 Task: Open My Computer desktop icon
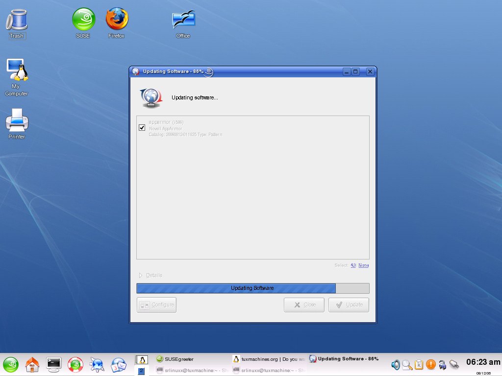click(x=17, y=77)
